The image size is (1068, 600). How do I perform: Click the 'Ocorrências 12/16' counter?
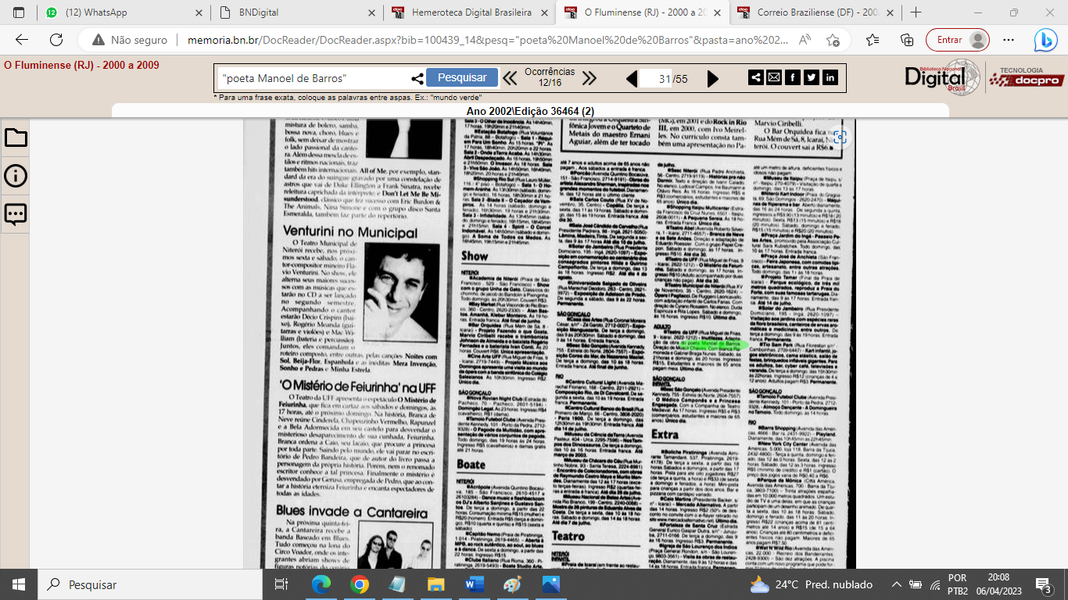[x=550, y=77]
